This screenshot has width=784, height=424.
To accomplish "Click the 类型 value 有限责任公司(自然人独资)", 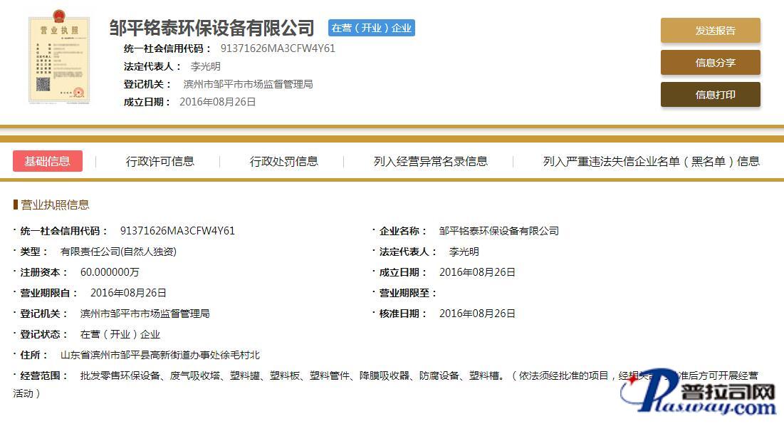I will [x=118, y=252].
